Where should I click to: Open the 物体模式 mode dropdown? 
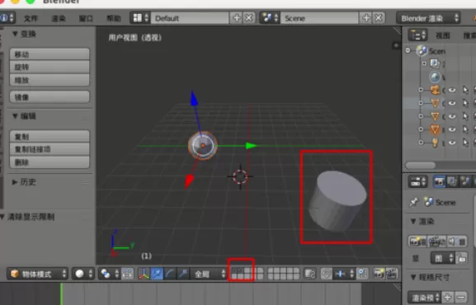(x=37, y=274)
